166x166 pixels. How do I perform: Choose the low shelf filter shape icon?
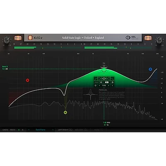[x=96, y=79]
